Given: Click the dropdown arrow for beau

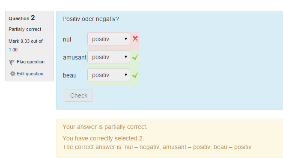Looking at the screenshot, I should [x=126, y=75].
